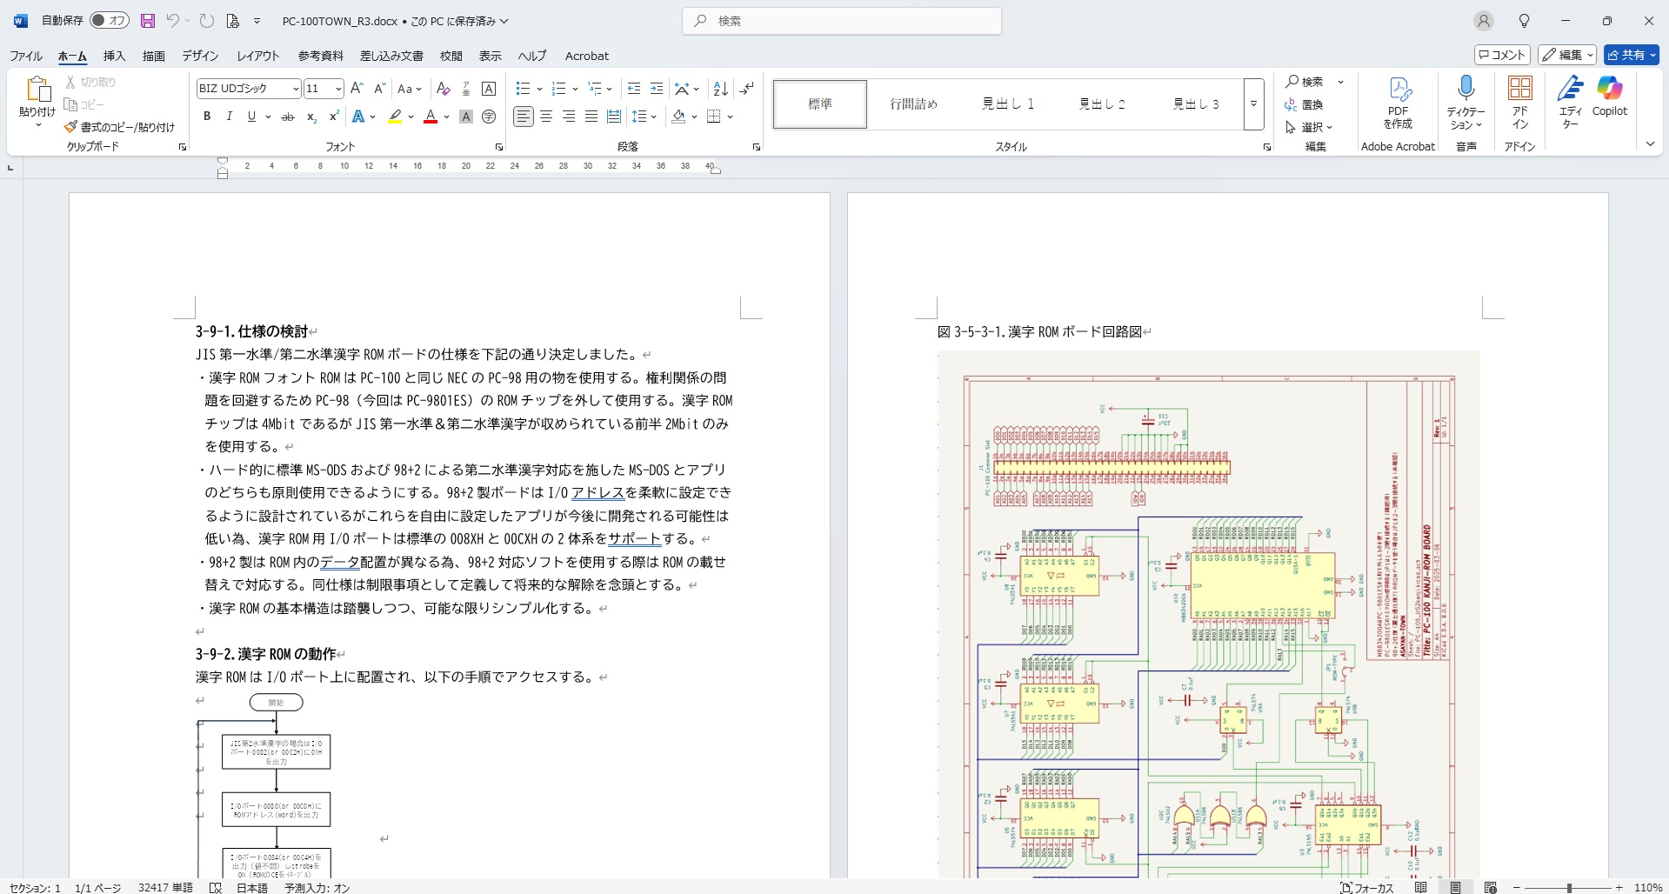The height and width of the screenshot is (894, 1669).
Task: Click the Share (共有) button
Action: [x=1632, y=55]
